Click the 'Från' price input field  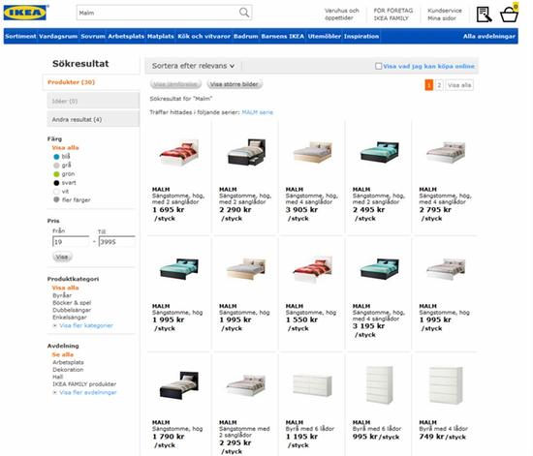[x=71, y=242]
